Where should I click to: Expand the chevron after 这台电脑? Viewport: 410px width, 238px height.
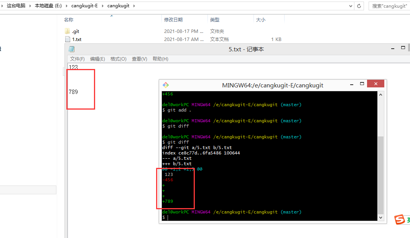click(30, 6)
